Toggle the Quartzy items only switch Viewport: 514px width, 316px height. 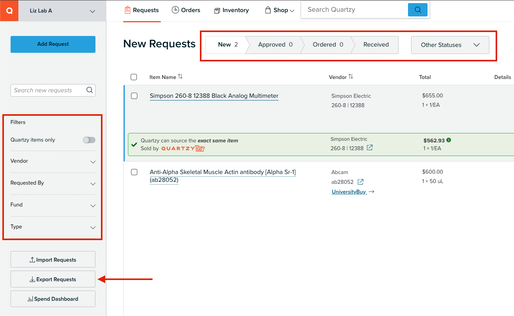point(89,140)
